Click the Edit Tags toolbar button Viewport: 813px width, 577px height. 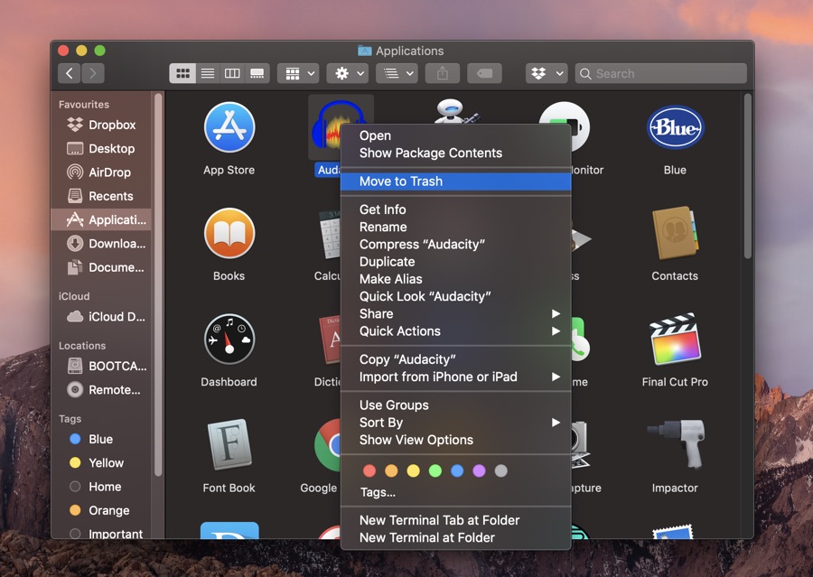pyautogui.click(x=484, y=74)
